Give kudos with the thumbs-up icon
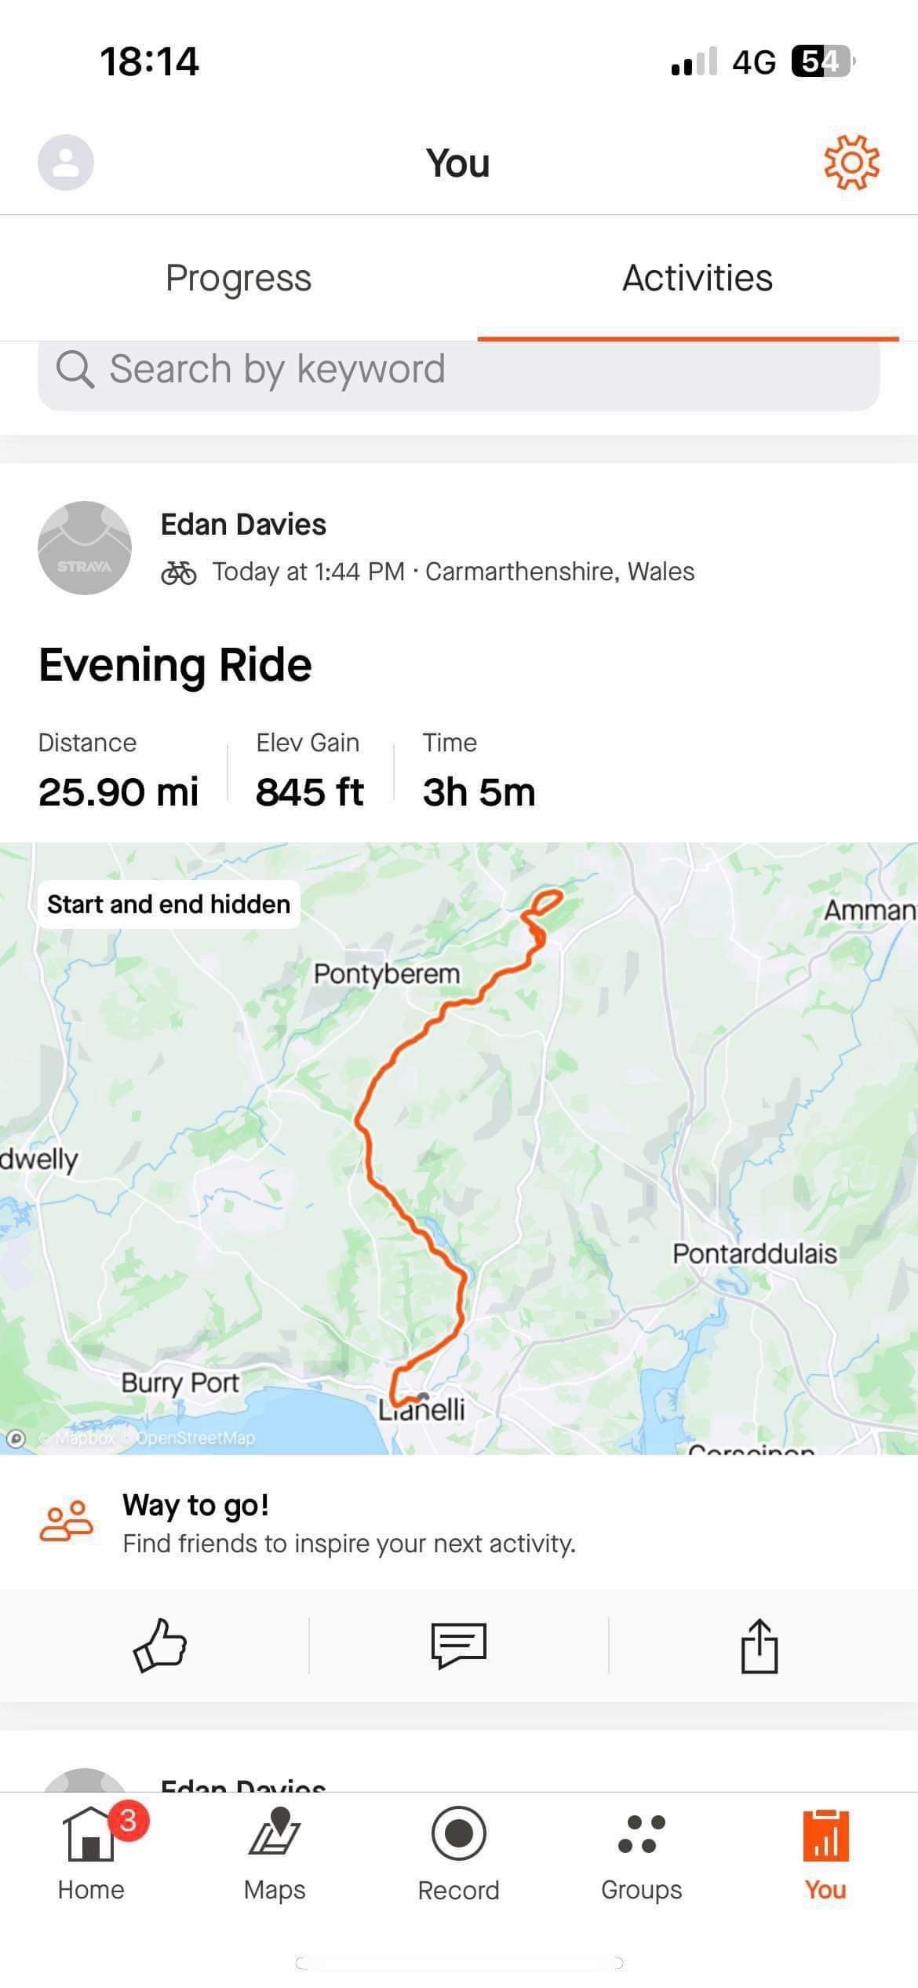This screenshot has height=1988, width=918. click(x=160, y=1645)
